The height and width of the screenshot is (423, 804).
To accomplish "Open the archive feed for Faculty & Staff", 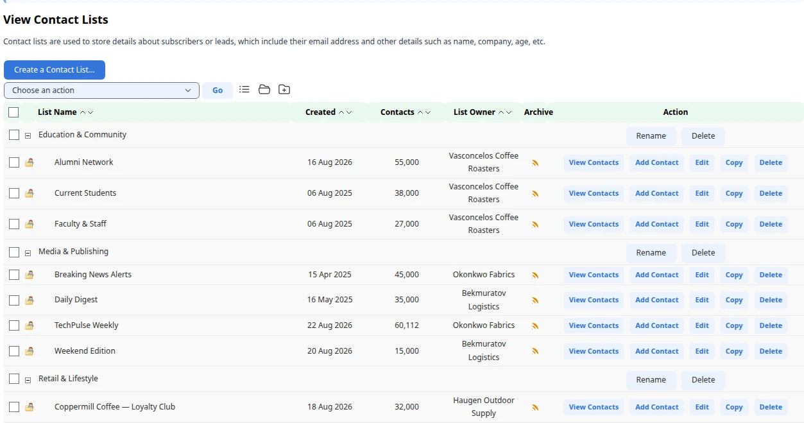I will 535,225.
